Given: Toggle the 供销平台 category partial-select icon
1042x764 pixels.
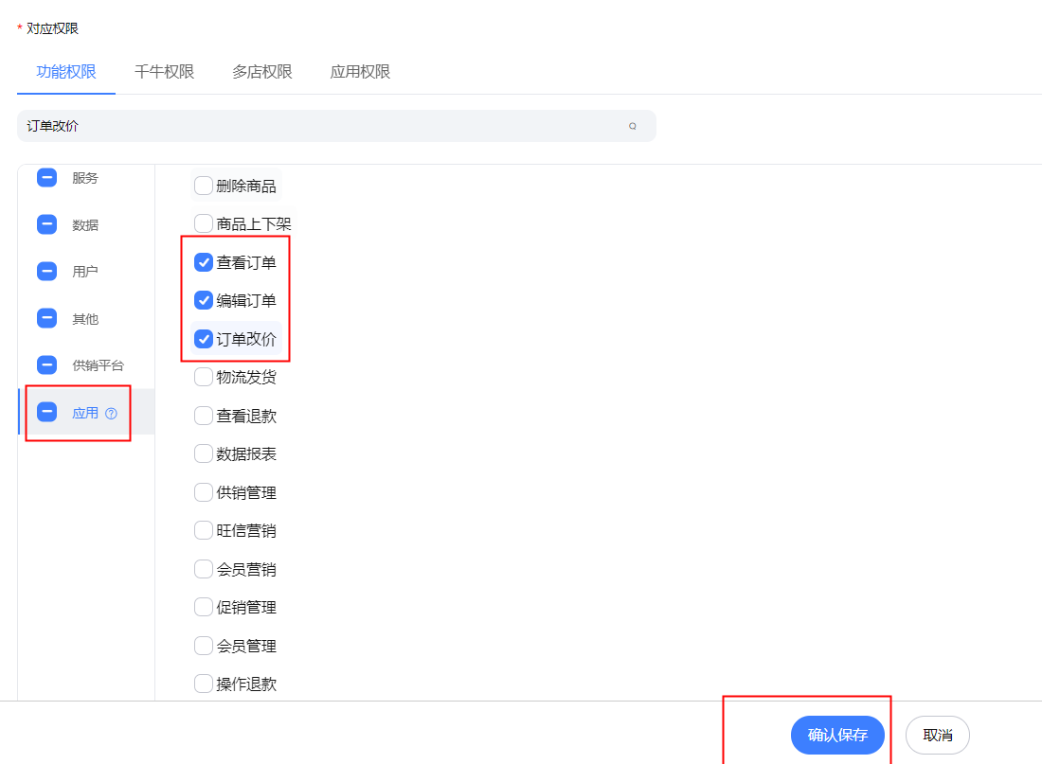Looking at the screenshot, I should coord(46,365).
